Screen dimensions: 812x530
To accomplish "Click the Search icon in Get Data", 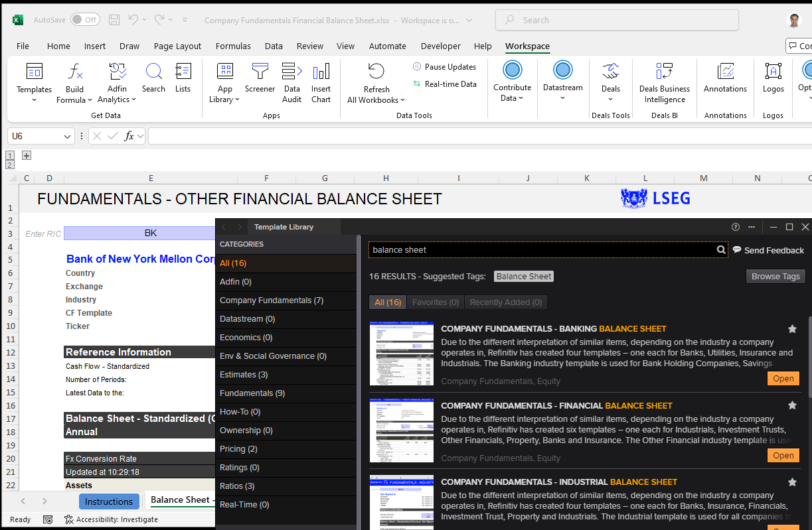I will click(x=153, y=78).
